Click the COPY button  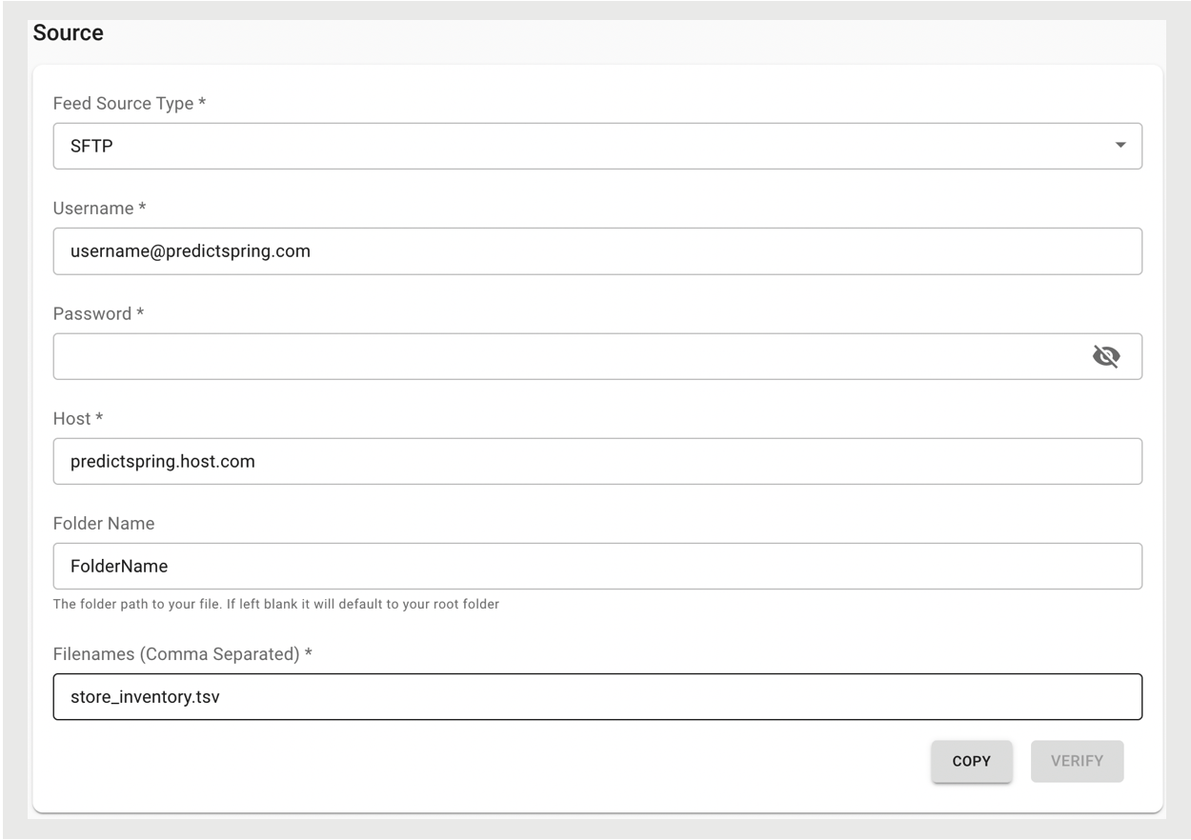(971, 761)
